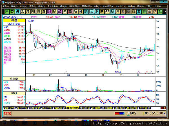169x126 pixels.
Task: Click the cyan 江 toolbar icon
Action: 91,11
